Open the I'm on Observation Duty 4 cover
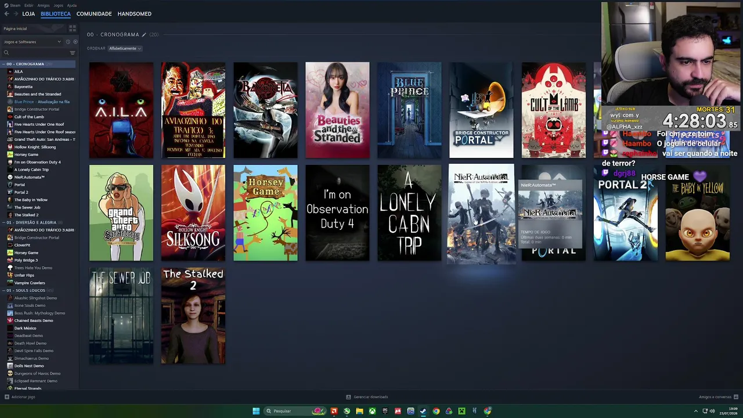The width and height of the screenshot is (743, 418). pos(337,213)
